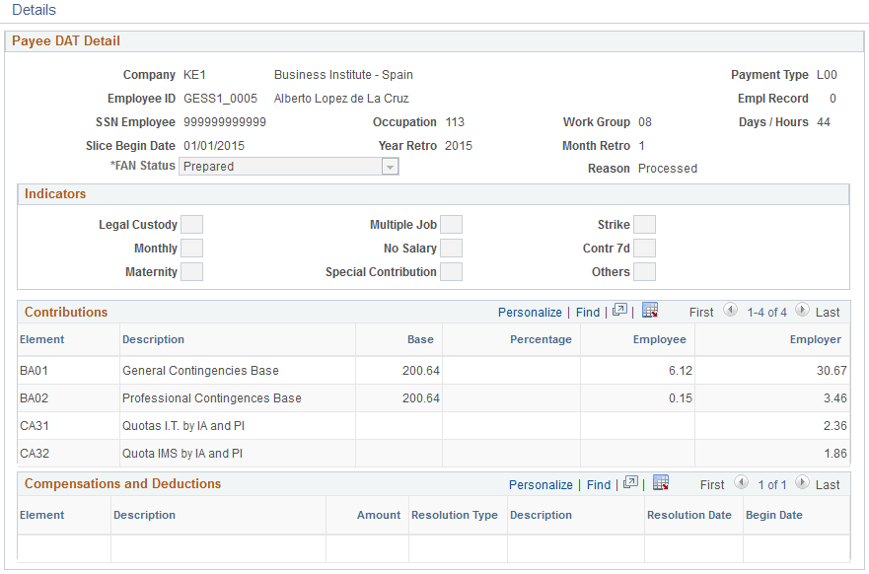Download the Contributions grid to a spreadsheet
The width and height of the screenshot is (869, 574).
649,311
